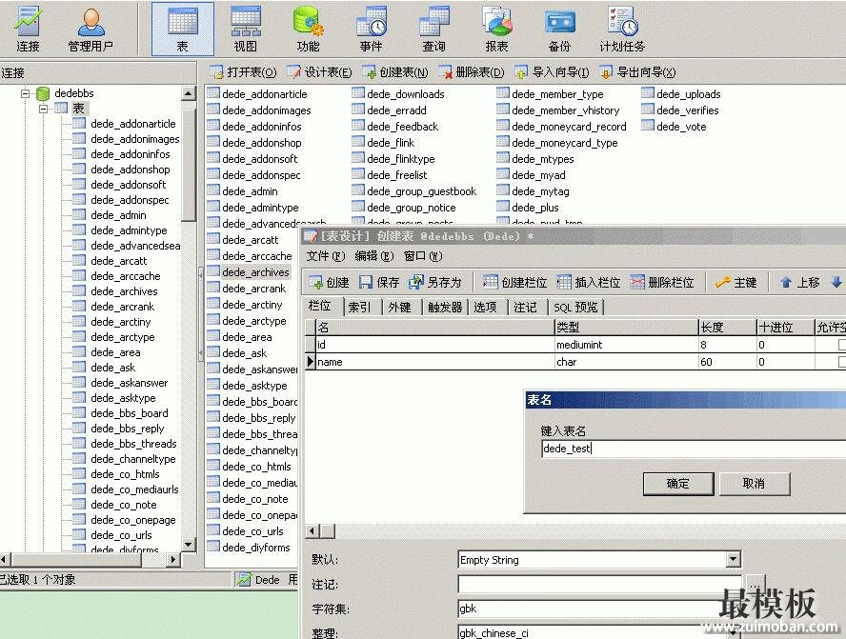Launch 导入向导 (Import Wizard)

click(552, 71)
